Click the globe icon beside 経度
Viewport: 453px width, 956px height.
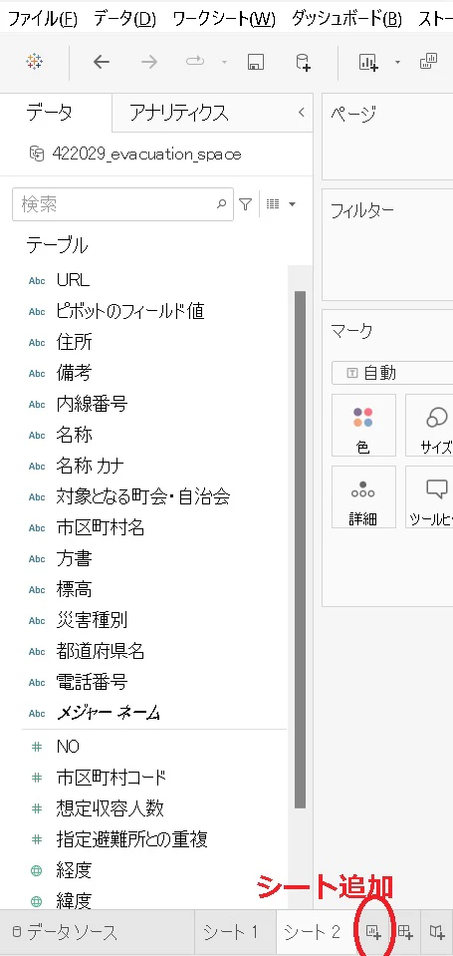[x=37, y=870]
